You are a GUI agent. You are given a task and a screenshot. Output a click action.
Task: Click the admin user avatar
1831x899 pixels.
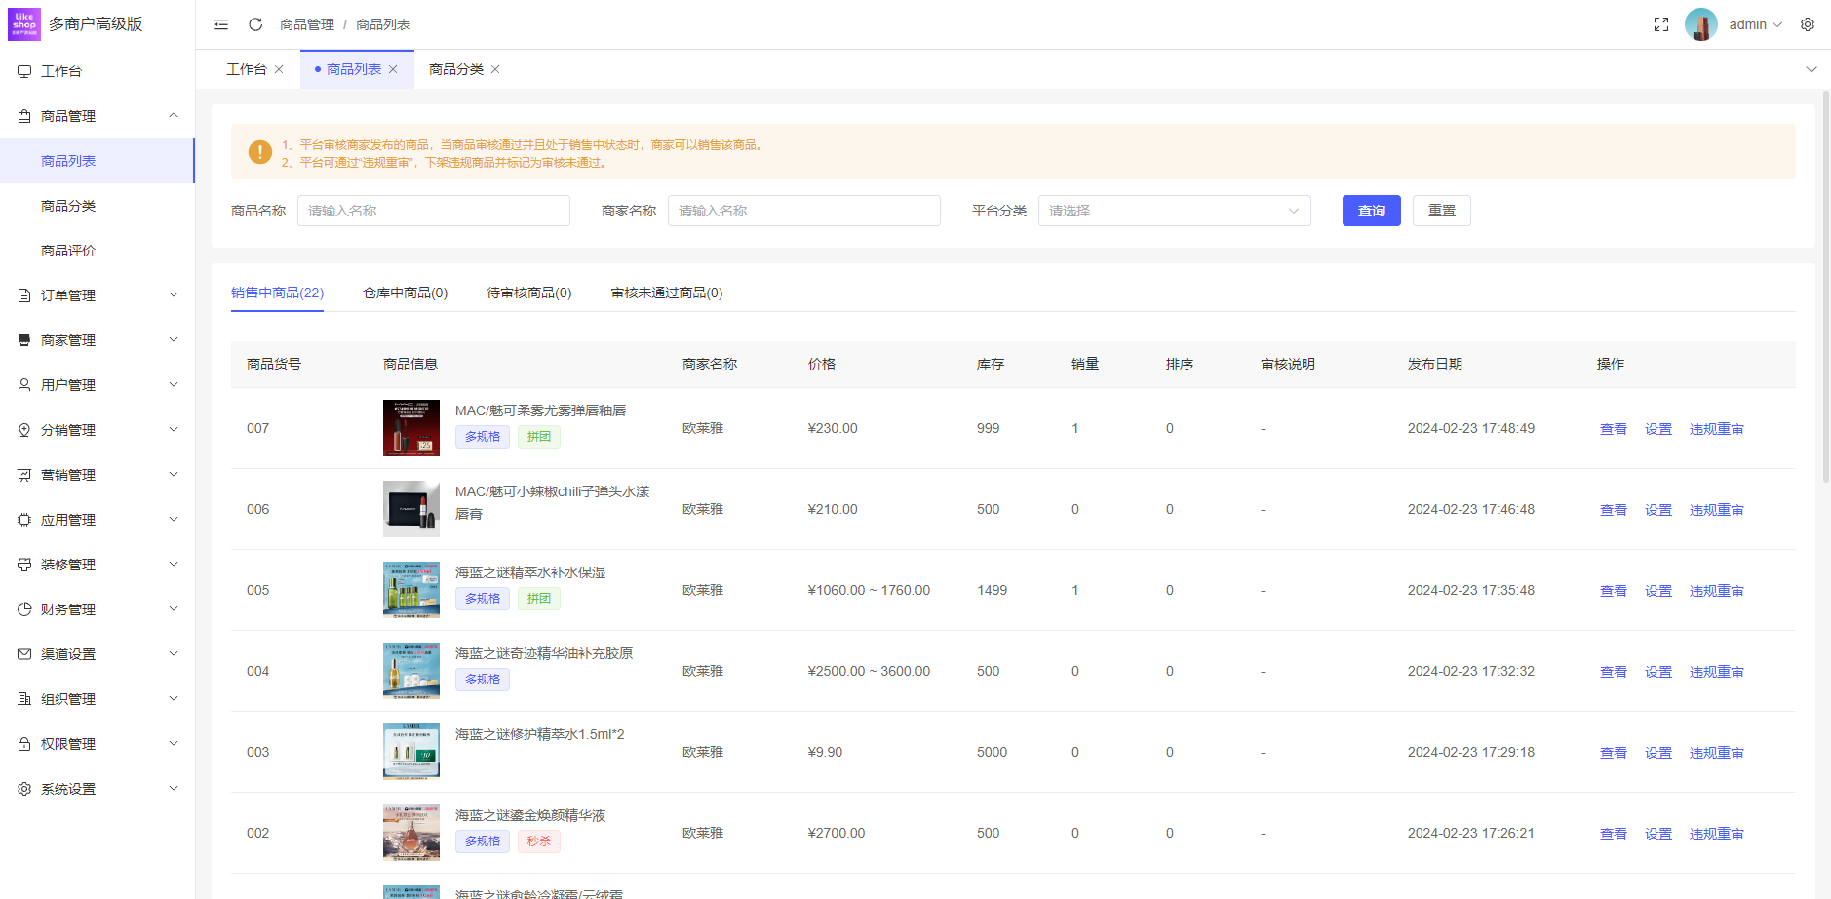pos(1701,24)
